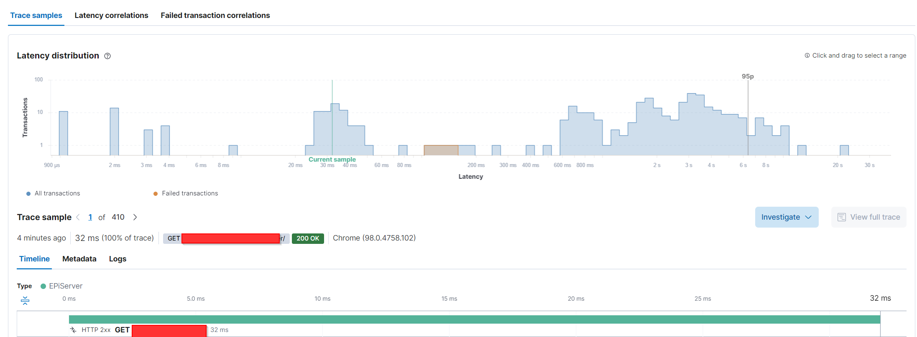Click the View full trace button
Viewport: 917px width, 337px height.
[x=868, y=217]
